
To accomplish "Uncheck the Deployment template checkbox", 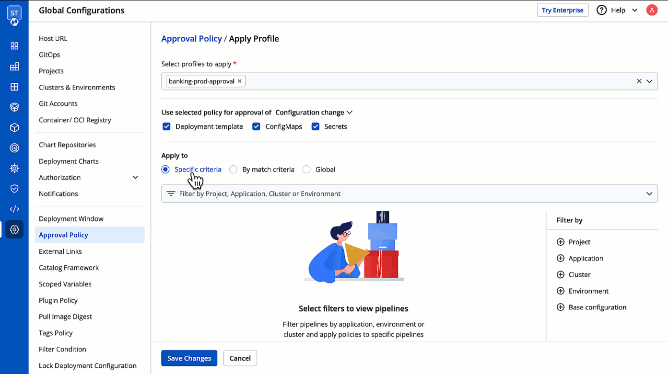I will tap(166, 126).
